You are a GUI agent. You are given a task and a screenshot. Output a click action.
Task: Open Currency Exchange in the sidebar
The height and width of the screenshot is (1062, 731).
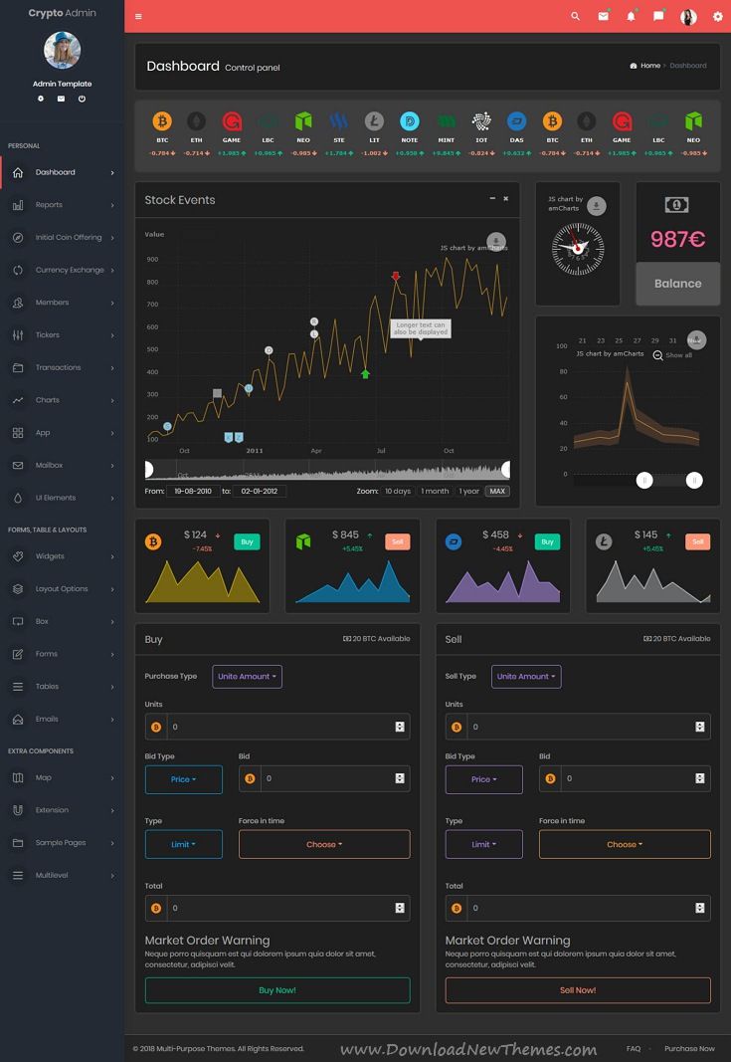point(63,270)
